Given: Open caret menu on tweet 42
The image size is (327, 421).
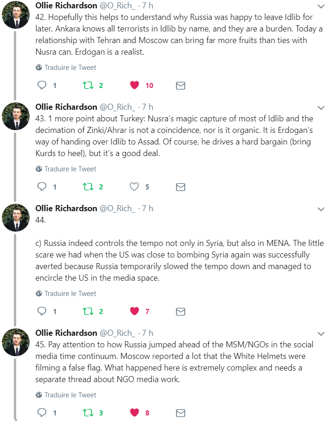Looking at the screenshot, I should click(321, 6).
